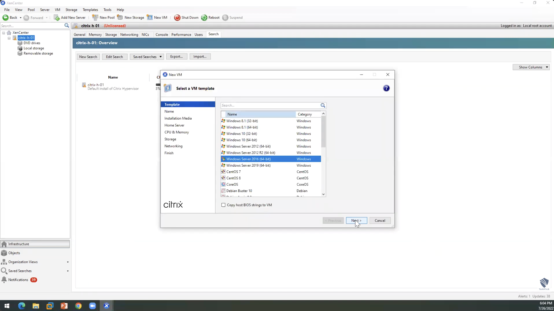Click the XenCenter taskbar icon
554x311 pixels.
point(107,305)
